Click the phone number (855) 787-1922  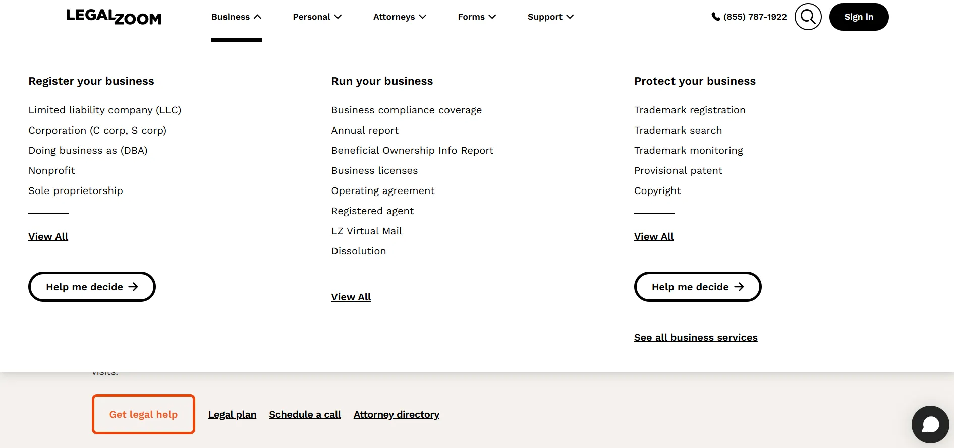coord(749,17)
